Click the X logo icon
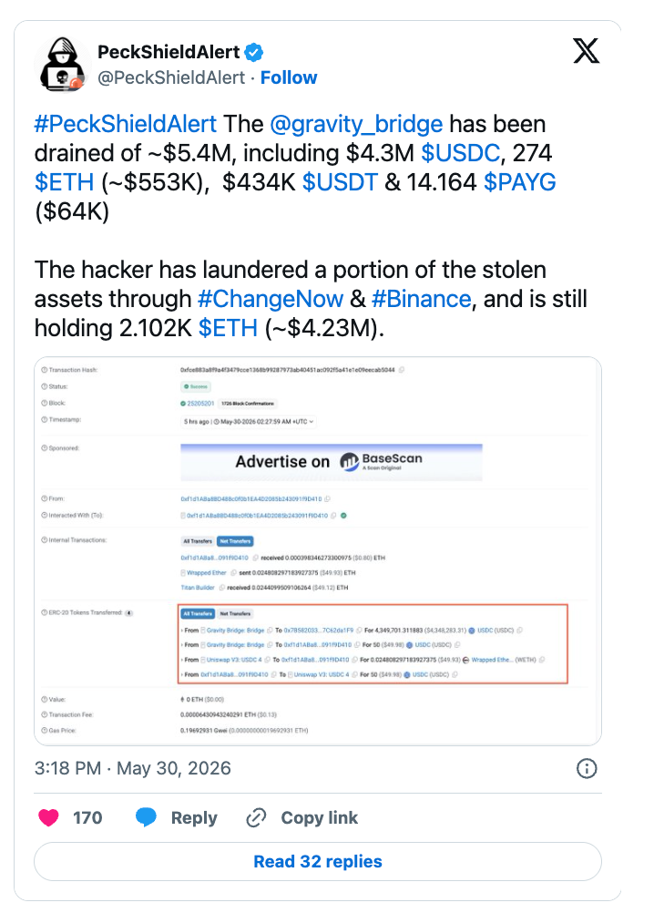654x913 pixels. pos(586,51)
